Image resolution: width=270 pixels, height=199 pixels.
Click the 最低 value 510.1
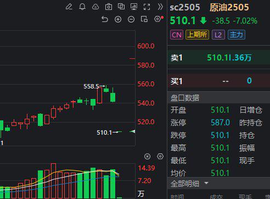220,161
